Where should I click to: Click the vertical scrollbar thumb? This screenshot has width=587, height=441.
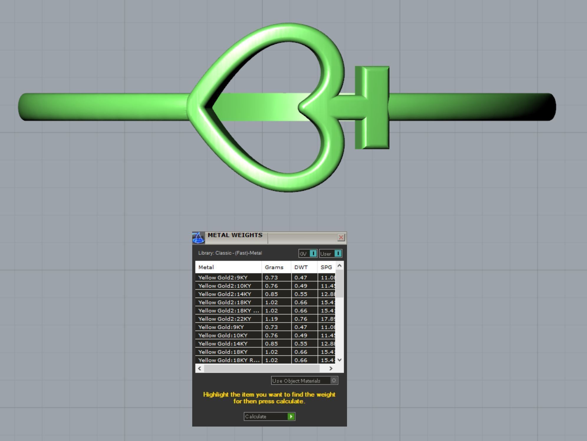(x=340, y=284)
